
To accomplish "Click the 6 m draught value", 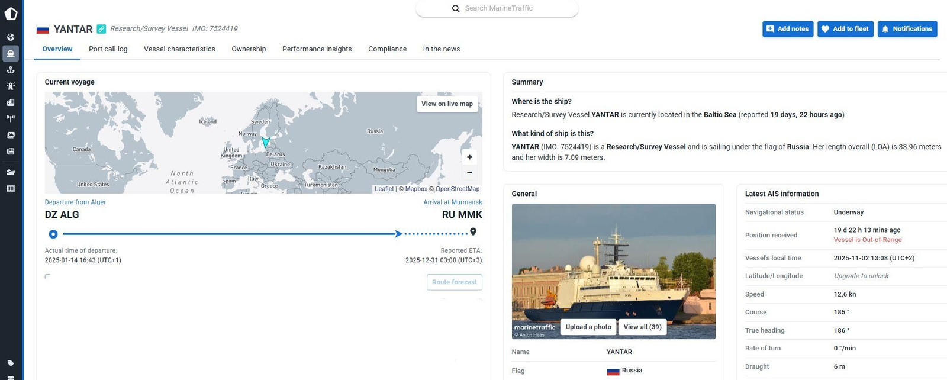I will pos(839,366).
